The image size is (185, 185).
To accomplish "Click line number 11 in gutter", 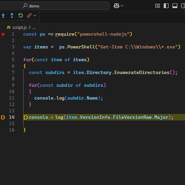I will pyautogui.click(x=12, y=98).
